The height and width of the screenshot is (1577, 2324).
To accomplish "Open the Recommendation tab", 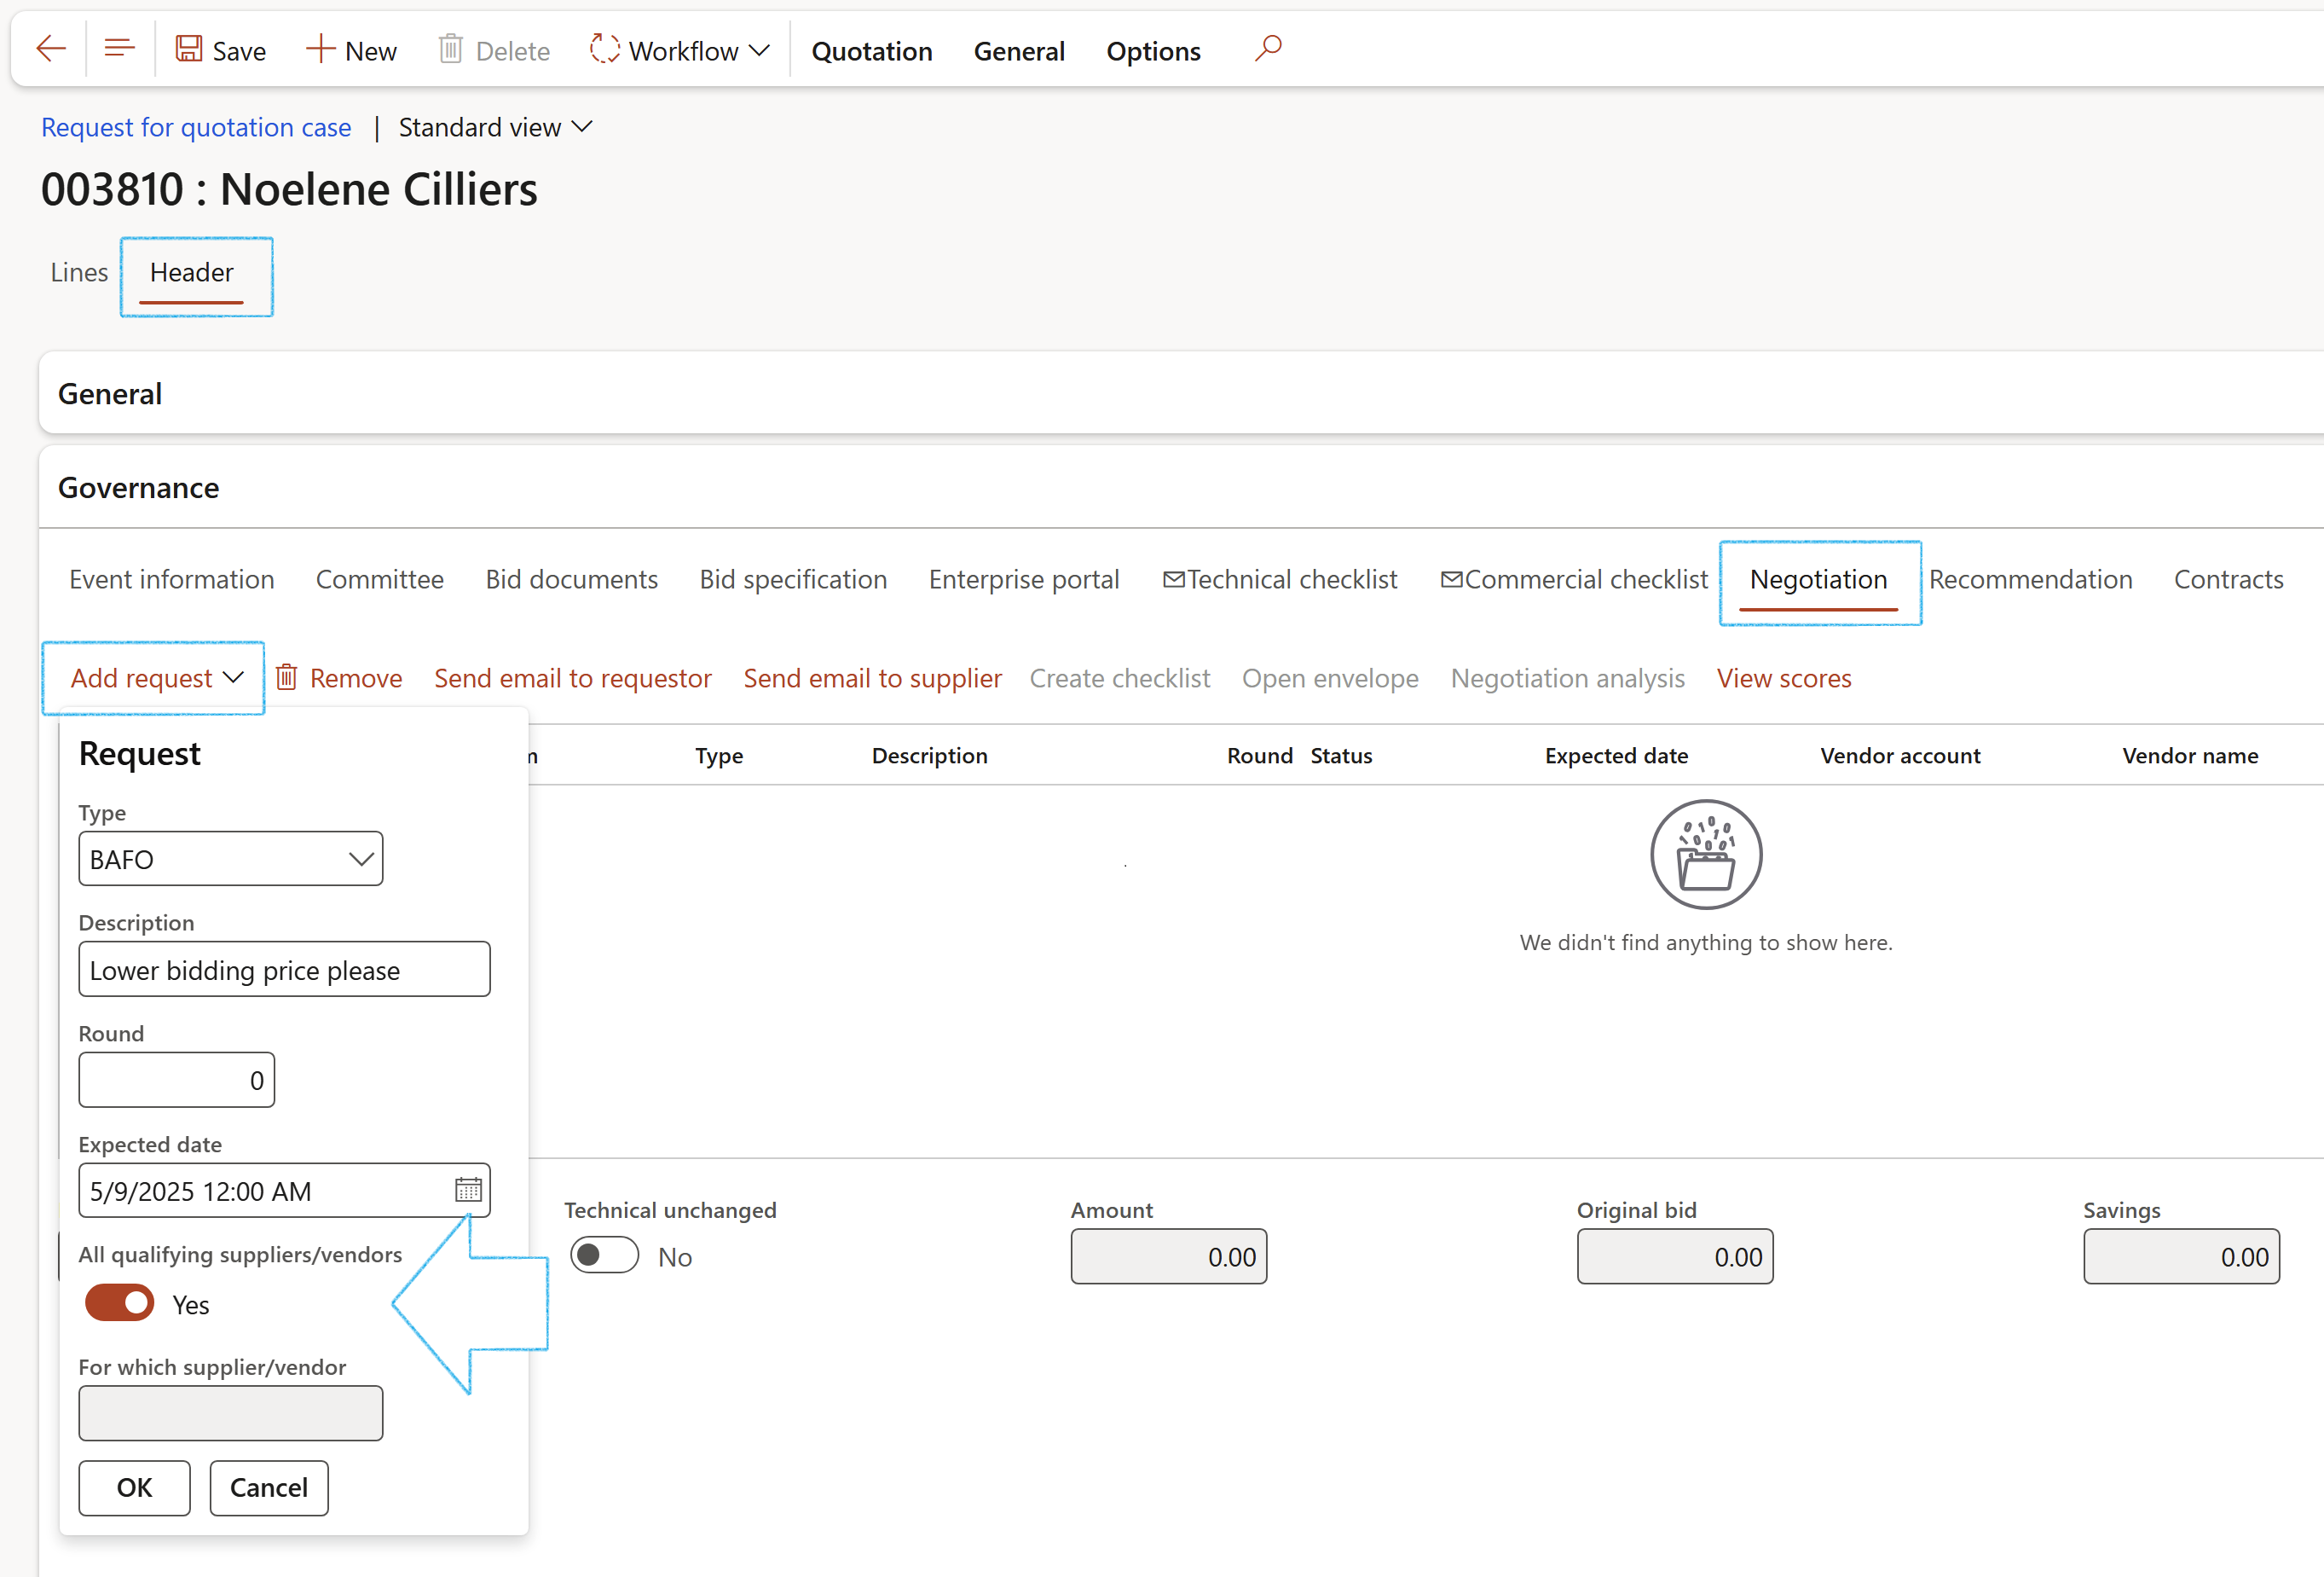I will click(2030, 579).
